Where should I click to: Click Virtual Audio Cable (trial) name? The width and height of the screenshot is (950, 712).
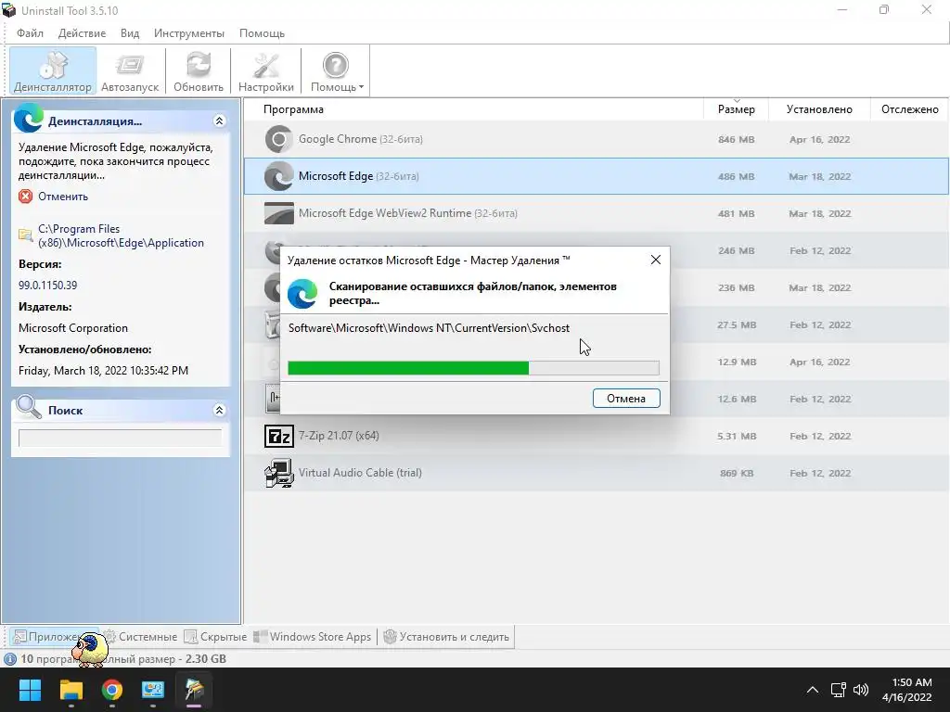[x=360, y=473]
